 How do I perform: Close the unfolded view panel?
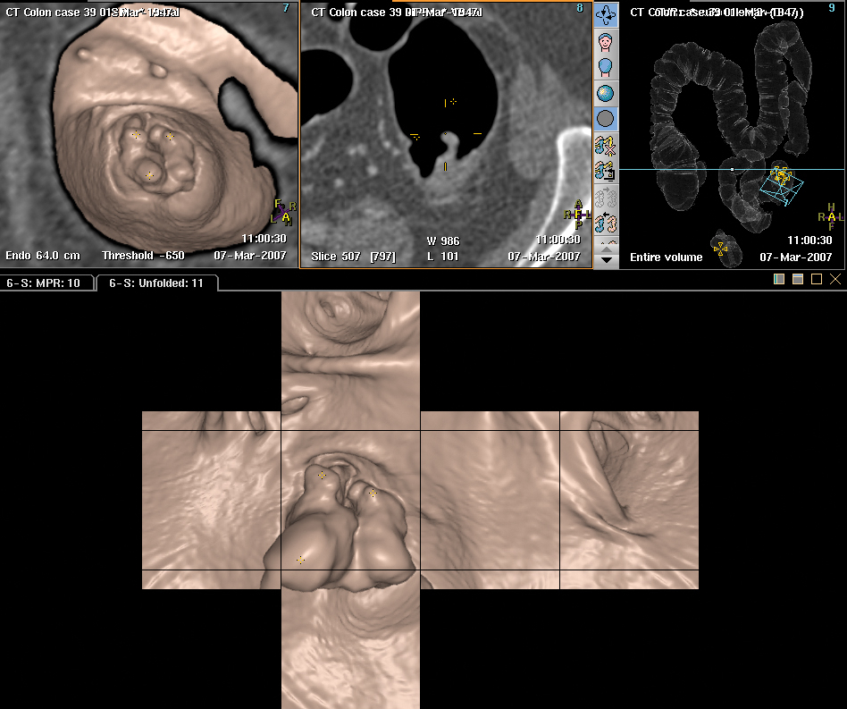click(835, 280)
